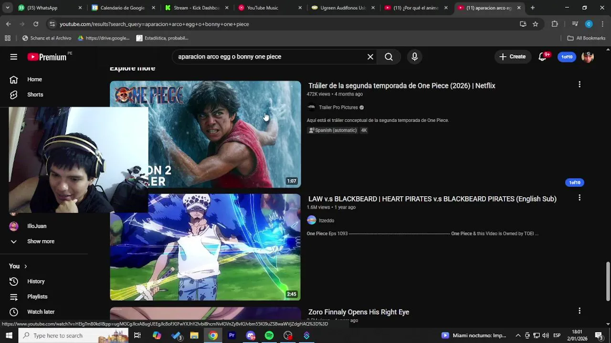Go to Home in sidebar

[34, 80]
